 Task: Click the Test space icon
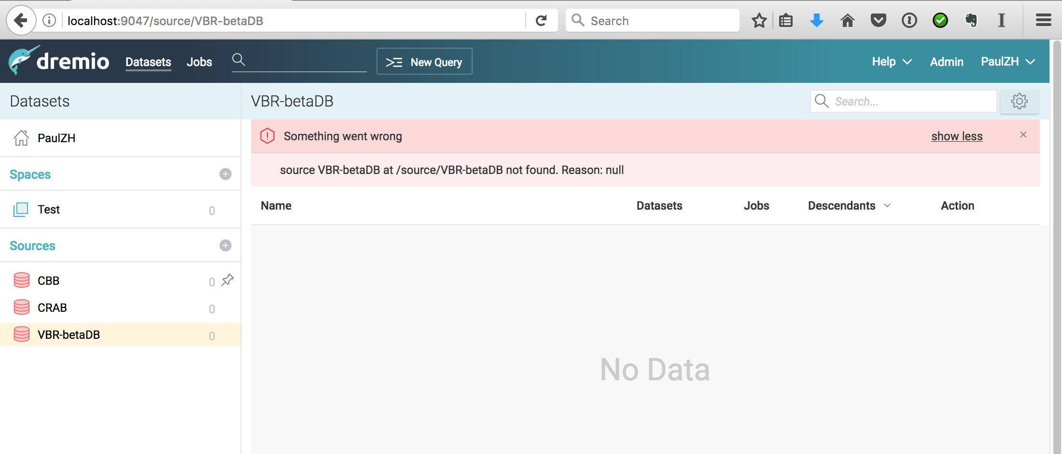tap(21, 210)
